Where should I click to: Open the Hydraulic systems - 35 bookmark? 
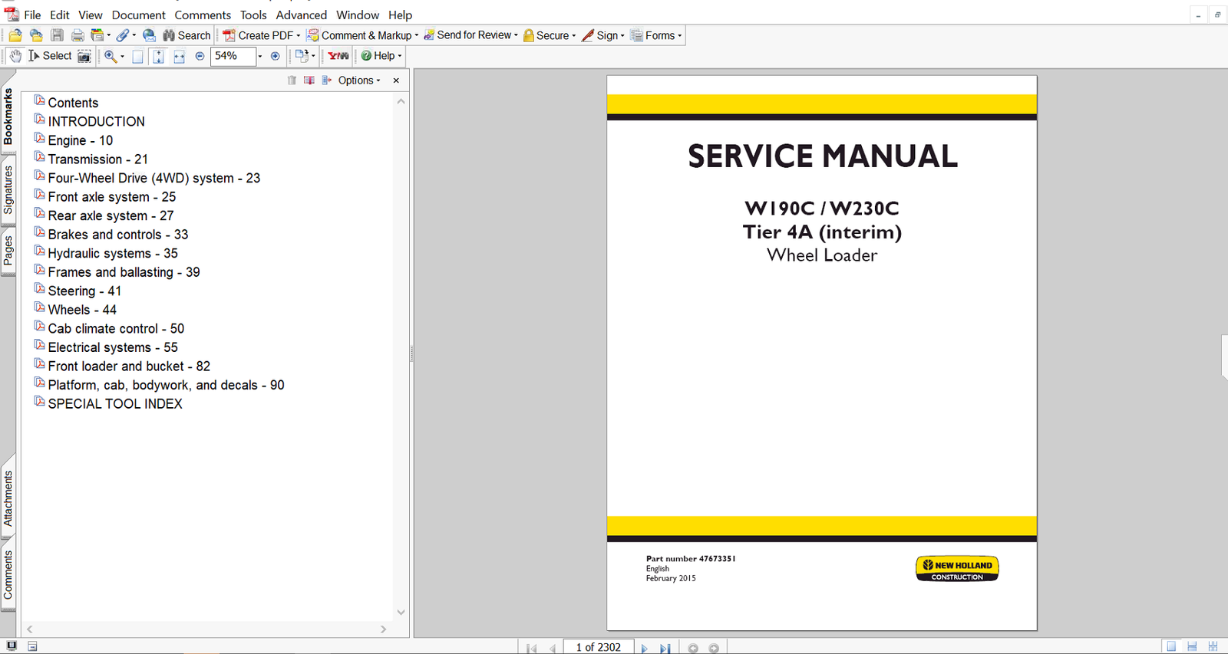pos(112,253)
